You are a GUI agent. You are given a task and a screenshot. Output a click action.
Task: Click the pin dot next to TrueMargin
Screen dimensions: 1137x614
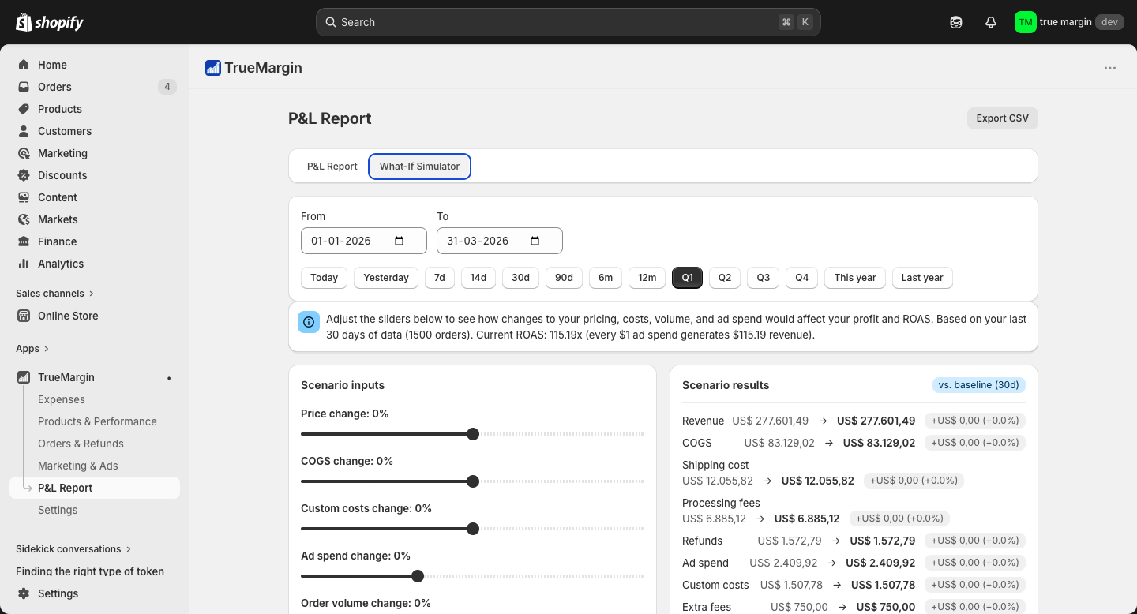tap(169, 378)
